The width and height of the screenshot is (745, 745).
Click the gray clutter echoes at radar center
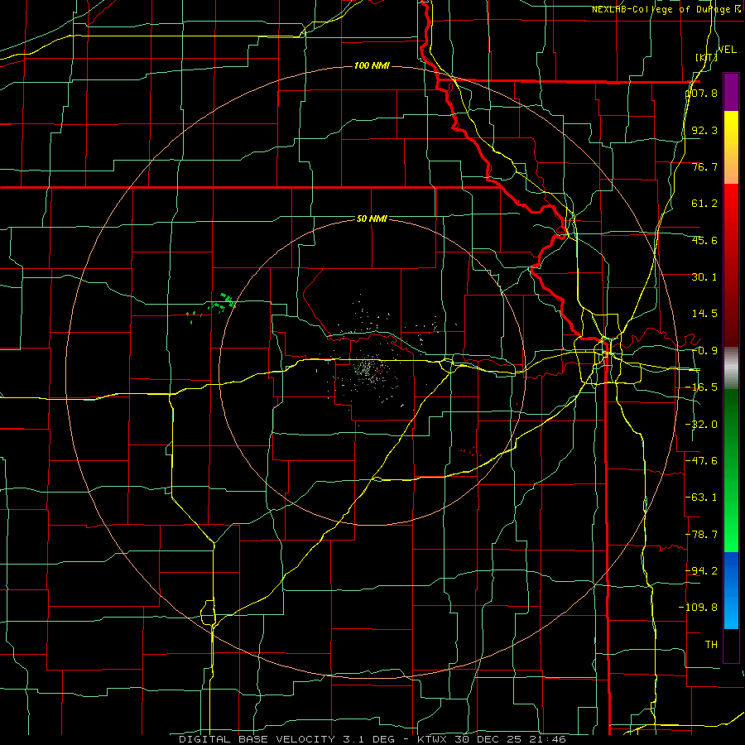coord(368,369)
